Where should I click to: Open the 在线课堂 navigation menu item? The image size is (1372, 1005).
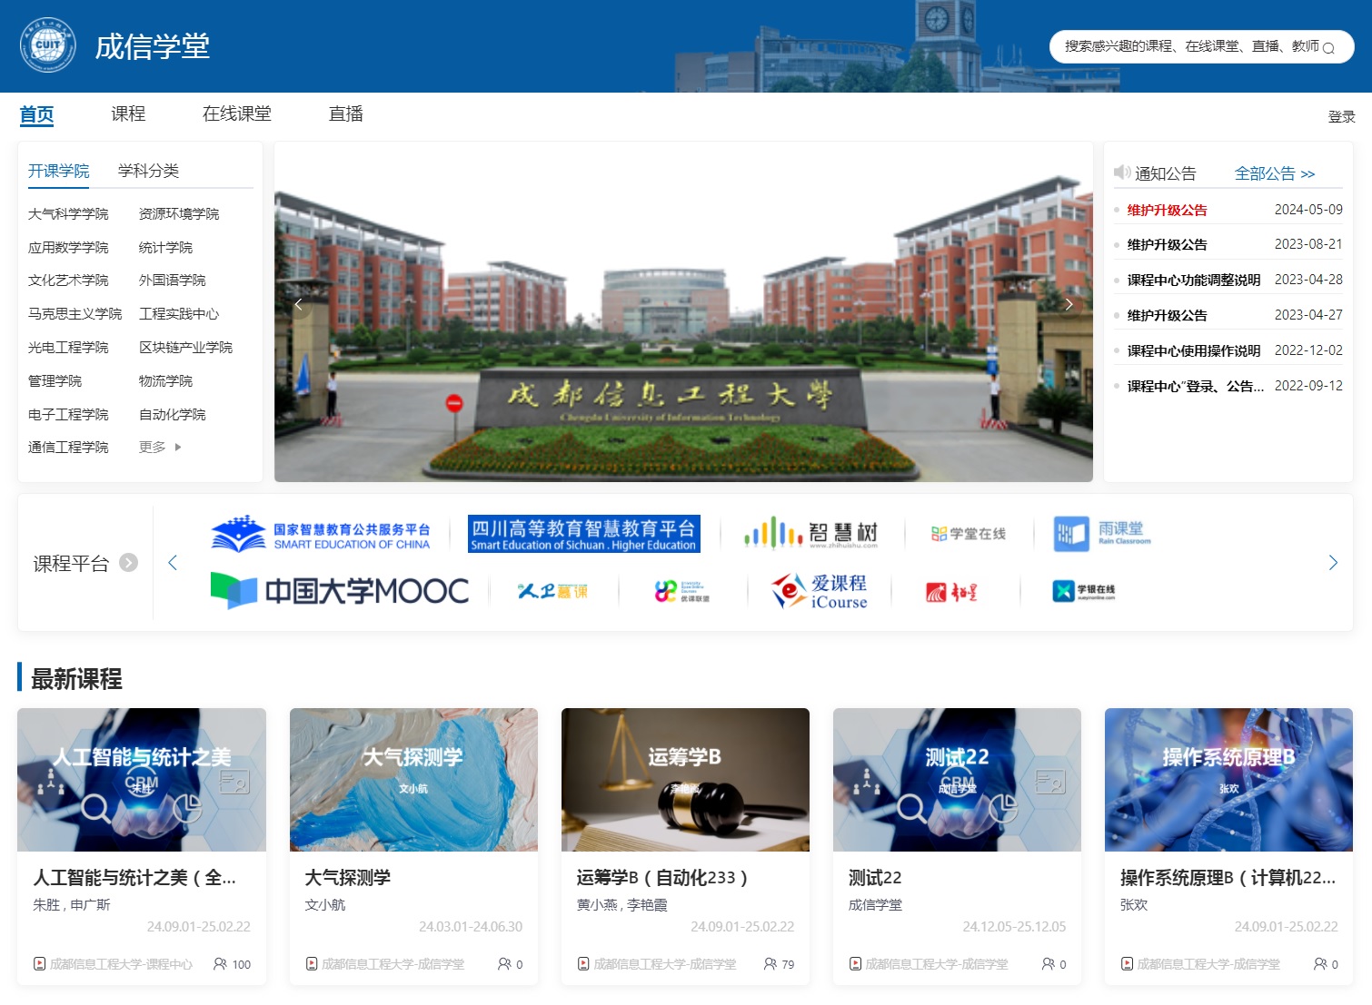[236, 114]
